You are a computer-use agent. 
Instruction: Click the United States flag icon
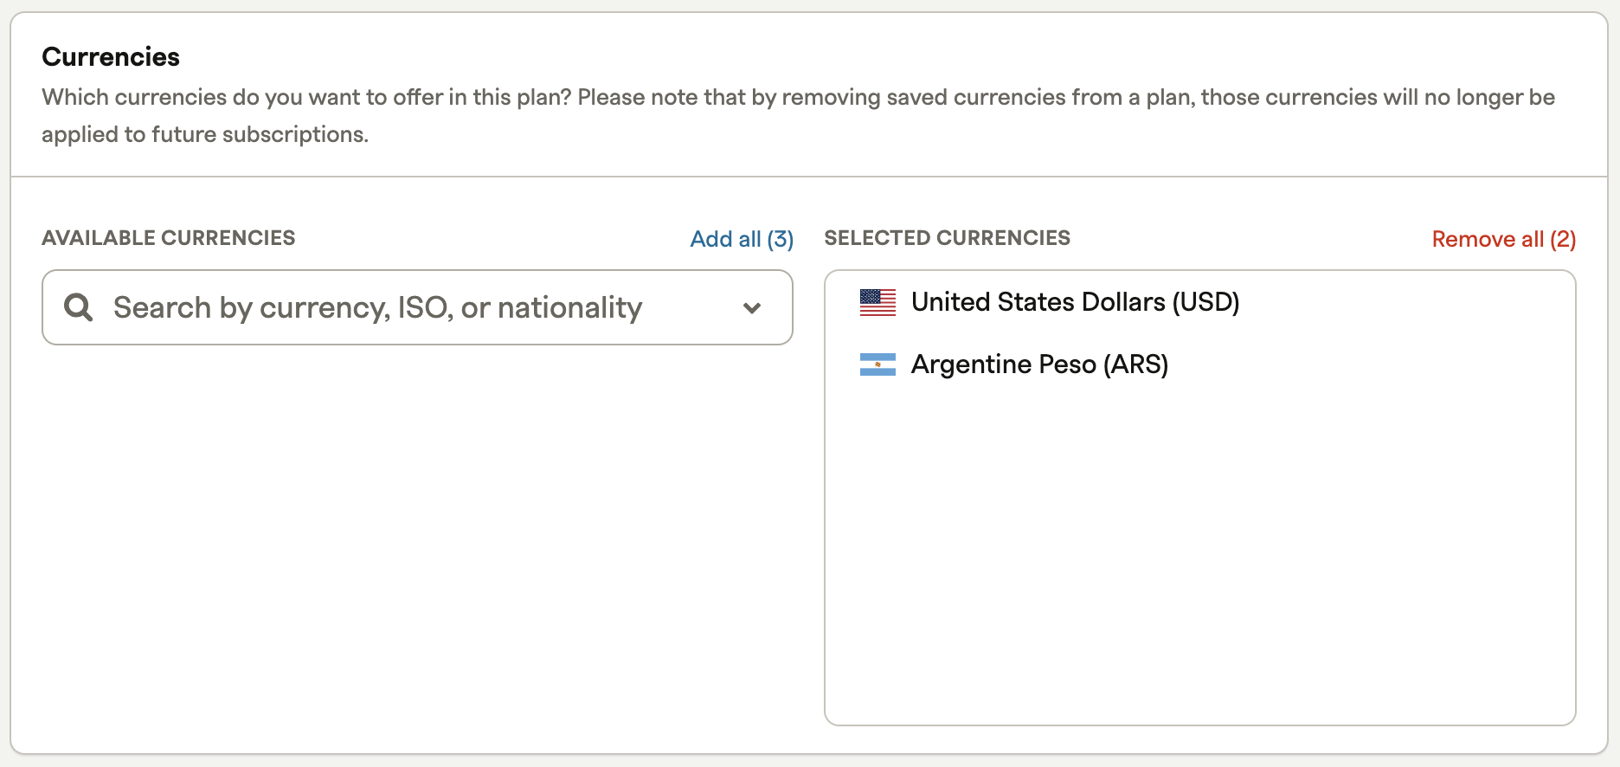877,302
